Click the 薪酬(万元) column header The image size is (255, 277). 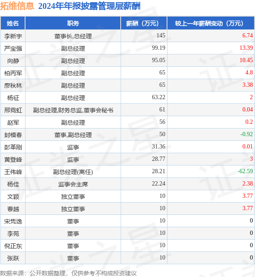pyautogui.click(x=144, y=23)
